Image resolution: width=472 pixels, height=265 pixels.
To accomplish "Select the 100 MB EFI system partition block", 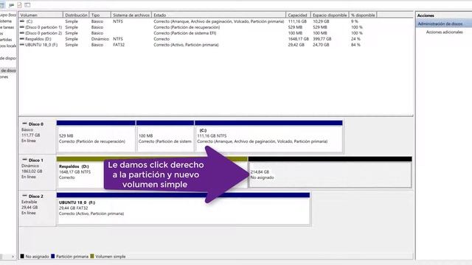I will (x=165, y=137).
